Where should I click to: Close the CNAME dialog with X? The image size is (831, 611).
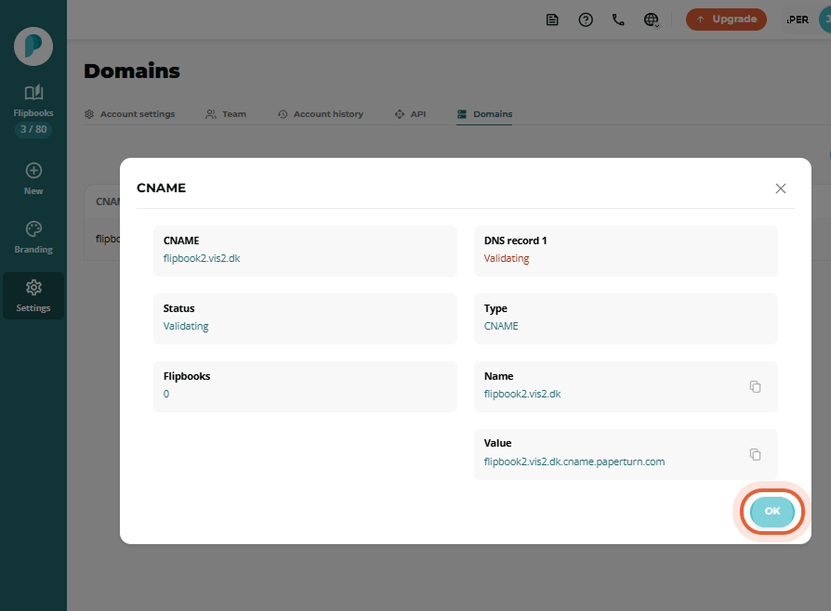(x=781, y=188)
